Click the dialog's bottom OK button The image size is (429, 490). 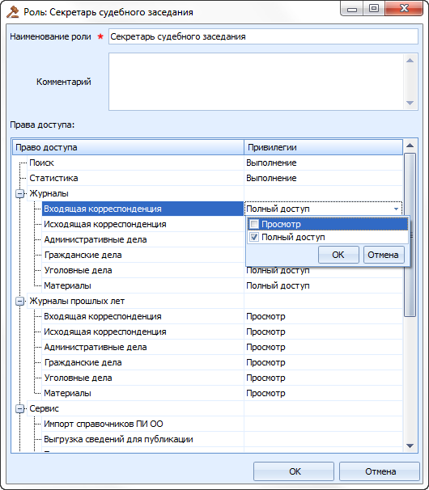point(294,471)
